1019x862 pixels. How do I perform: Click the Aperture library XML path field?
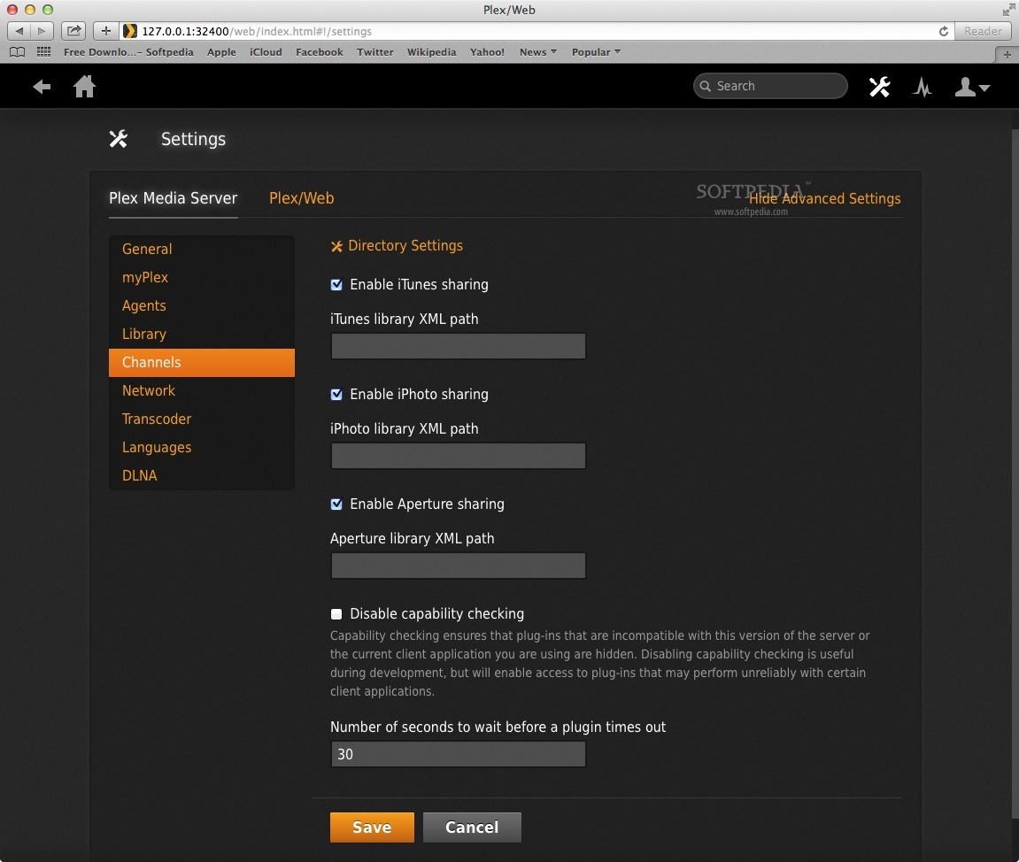[x=459, y=566]
